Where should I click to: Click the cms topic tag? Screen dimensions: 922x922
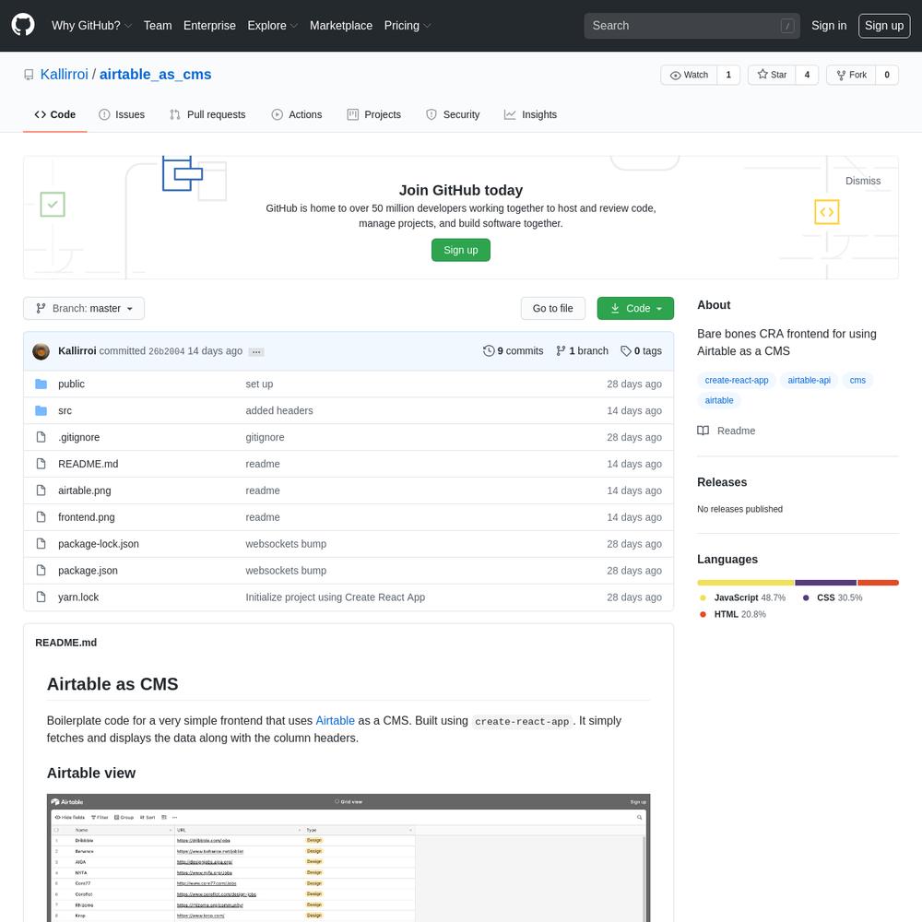[857, 380]
